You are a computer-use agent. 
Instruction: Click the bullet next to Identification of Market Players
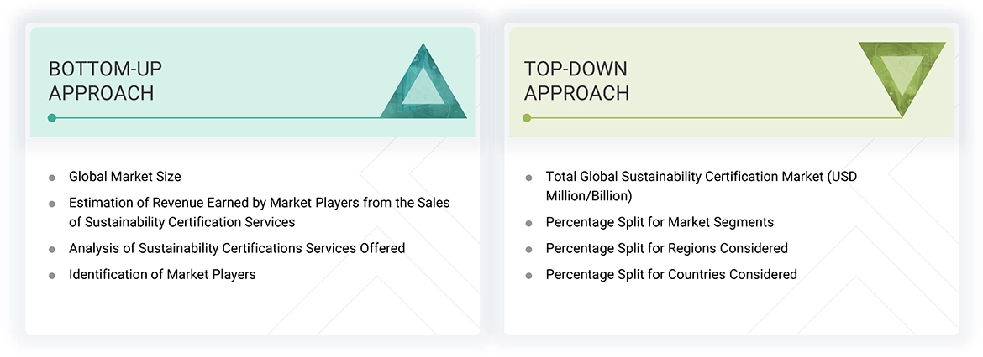tap(52, 275)
